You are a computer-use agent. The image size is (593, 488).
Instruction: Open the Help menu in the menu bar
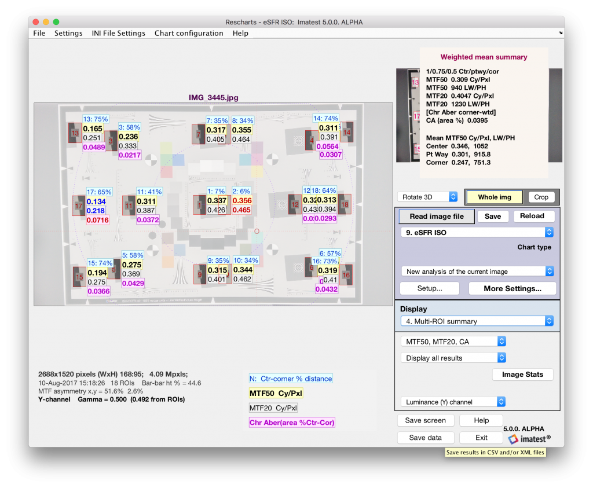[240, 33]
